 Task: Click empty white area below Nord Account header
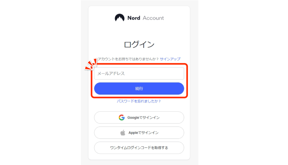click(139, 30)
